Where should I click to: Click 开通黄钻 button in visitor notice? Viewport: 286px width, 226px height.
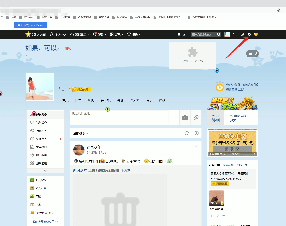tap(220, 184)
